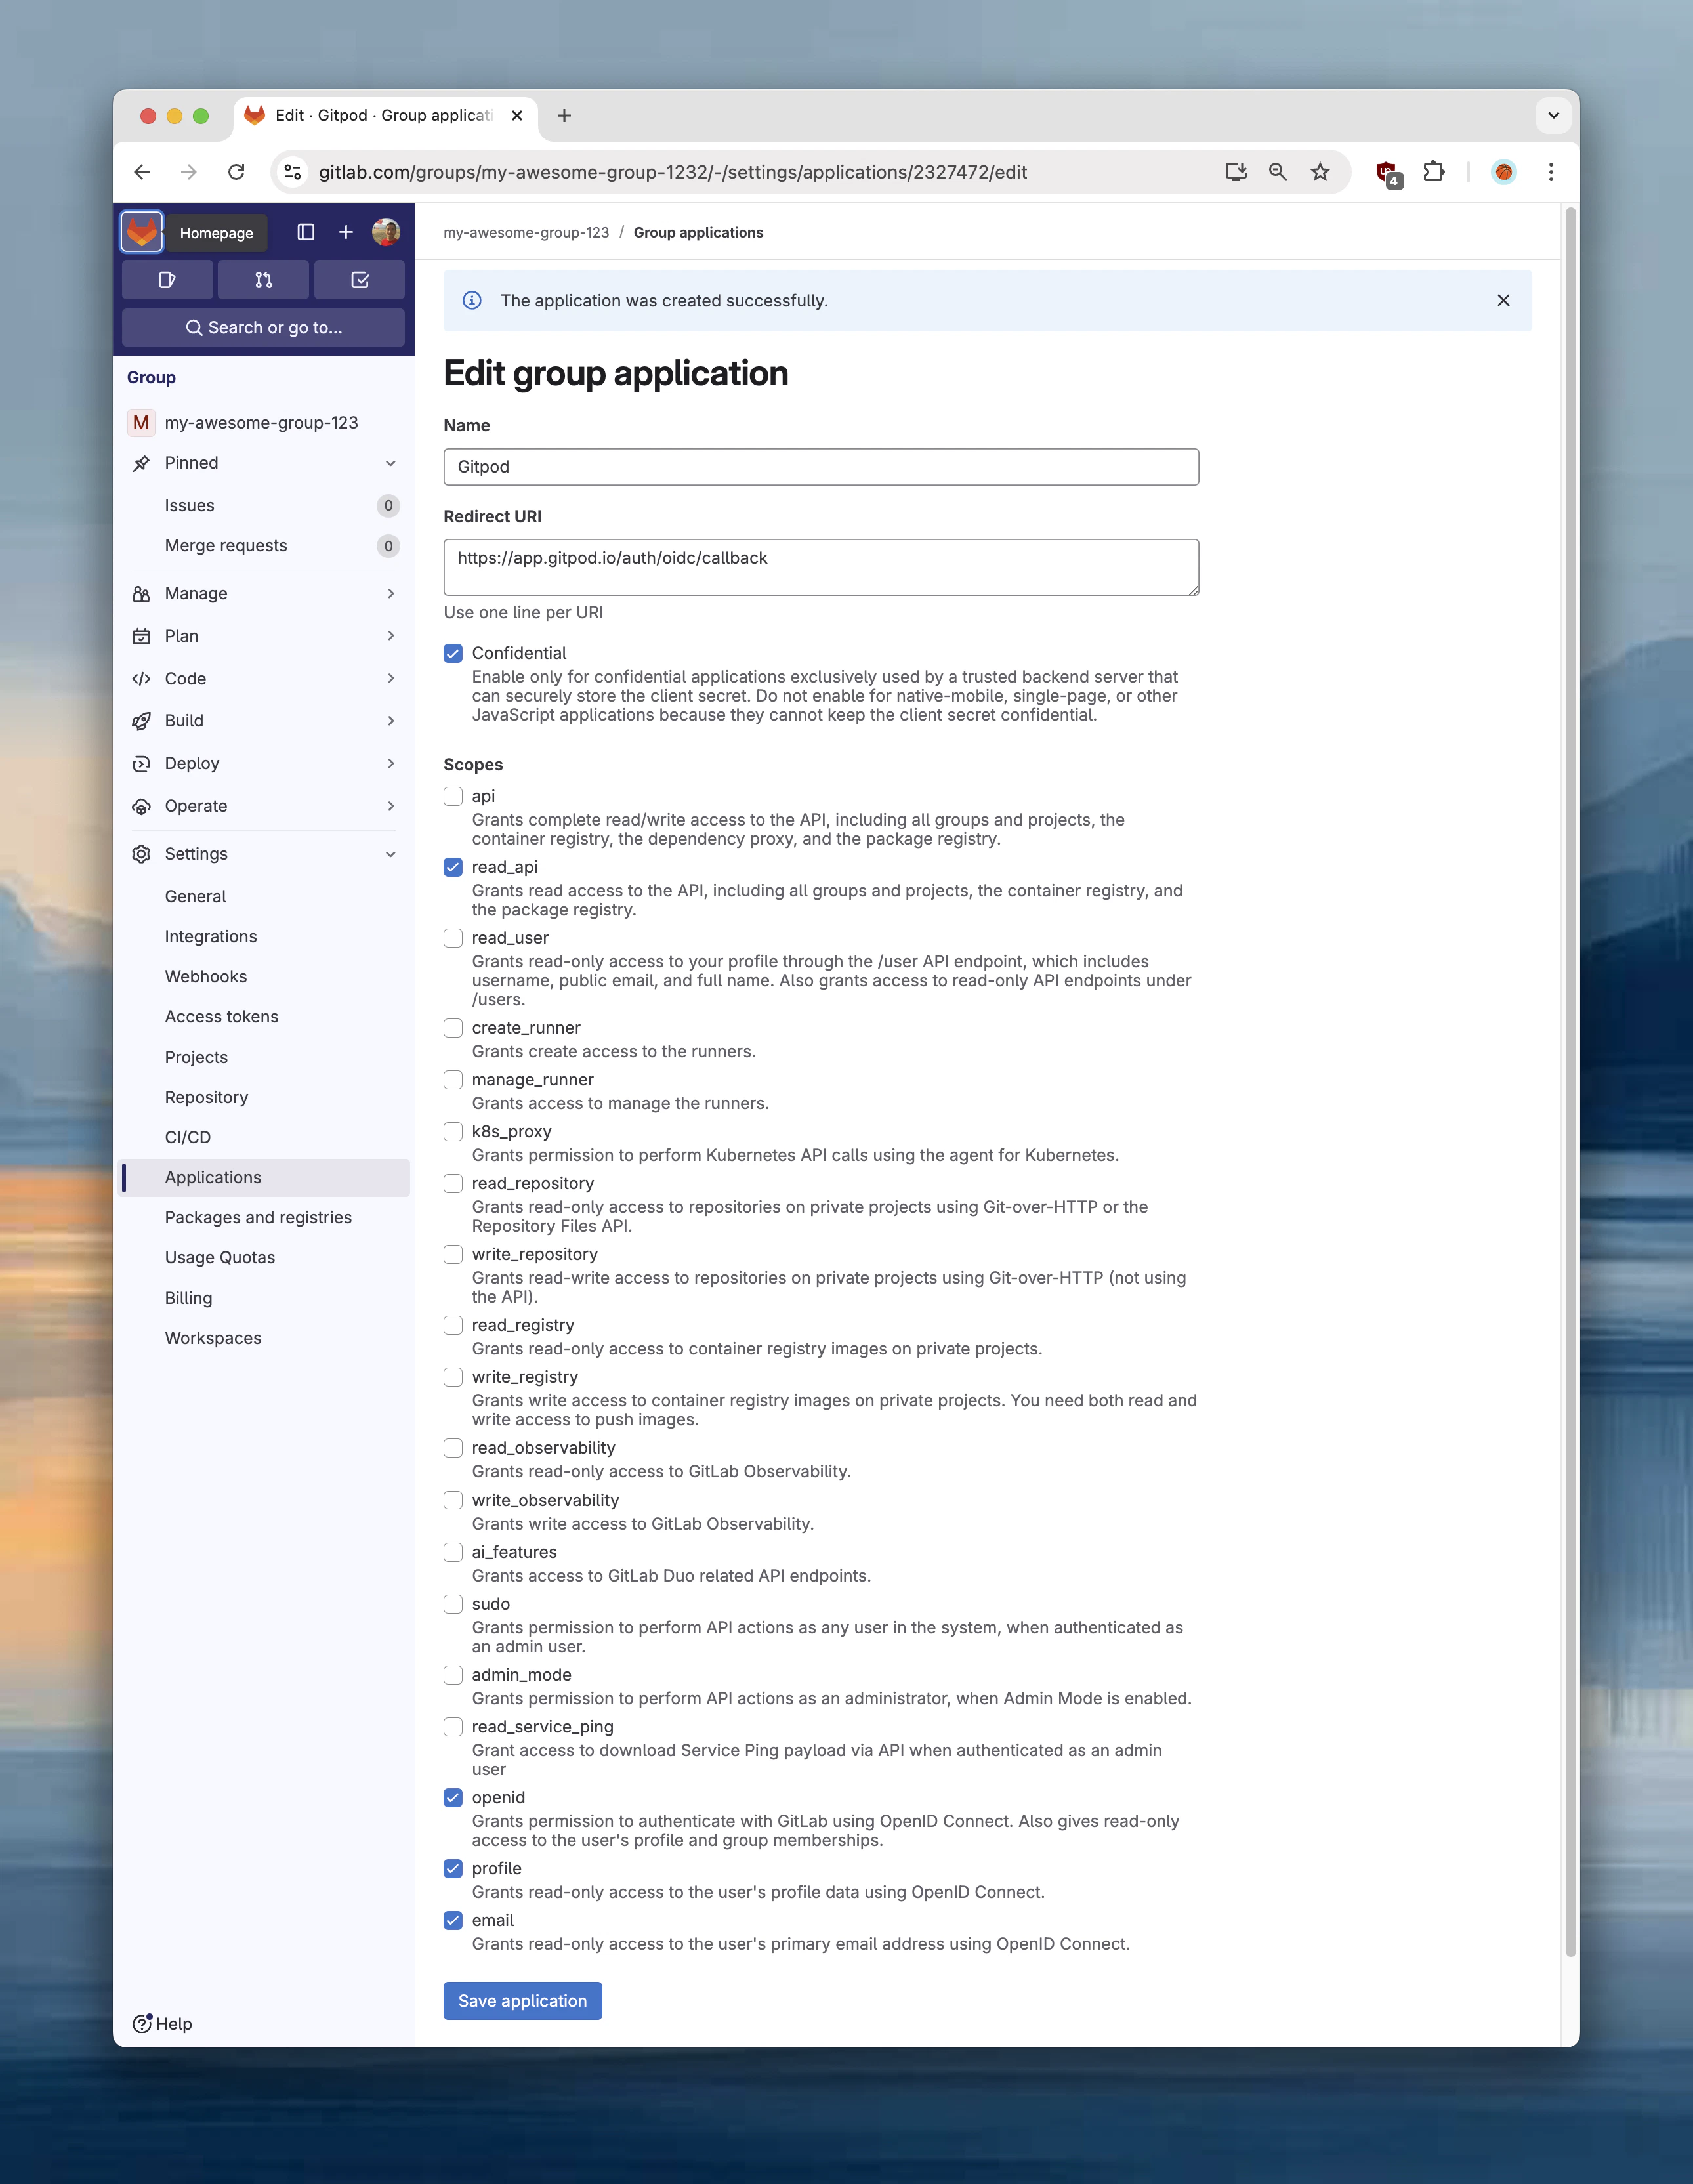The image size is (1693, 2184).
Task: Open the browser zoom magnifier icon
Action: click(1278, 172)
